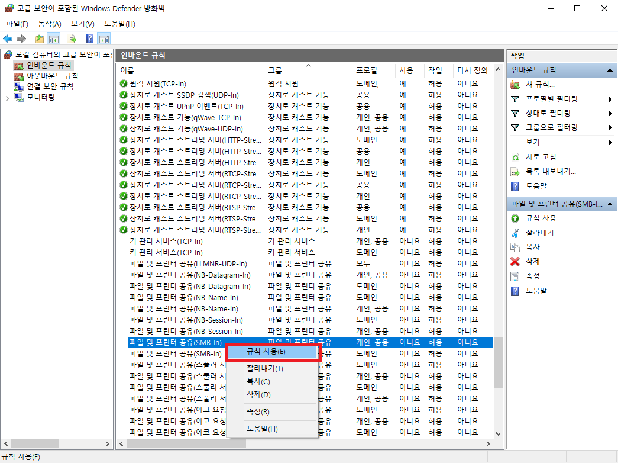This screenshot has width=618, height=463.
Task: Click green check icon of 장치로 캐스트 SSDP 검색
Action: 124,95
